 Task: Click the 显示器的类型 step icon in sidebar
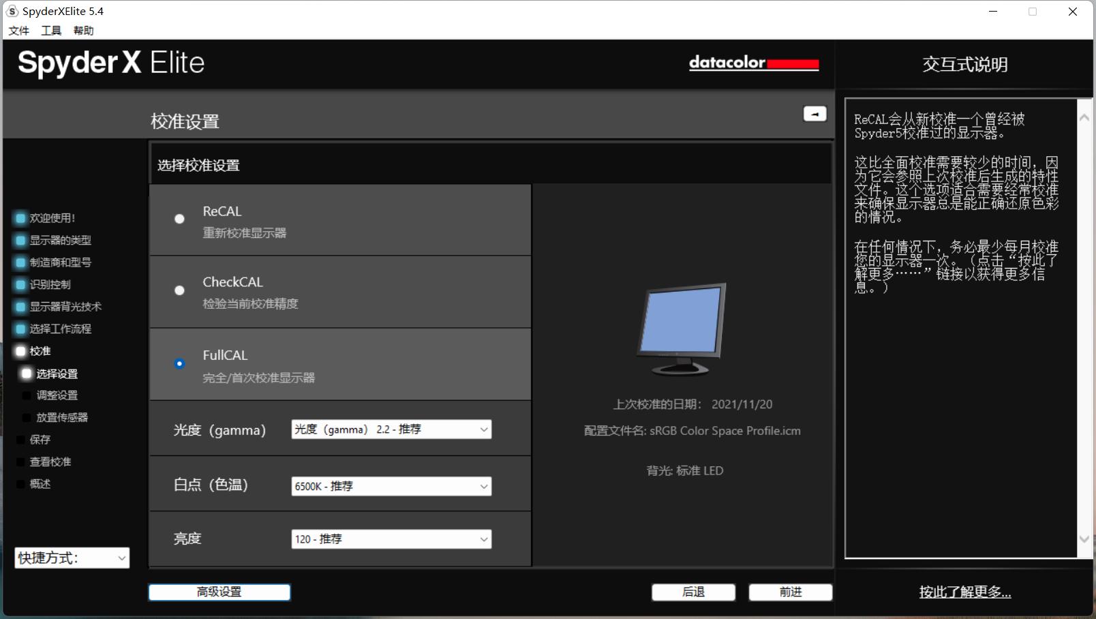(x=20, y=241)
